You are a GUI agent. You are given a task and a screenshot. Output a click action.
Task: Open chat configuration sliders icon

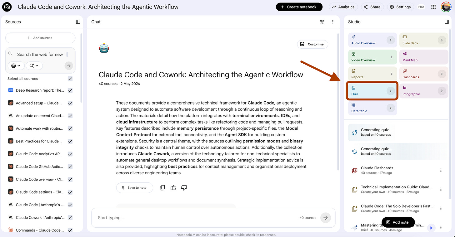(x=322, y=22)
